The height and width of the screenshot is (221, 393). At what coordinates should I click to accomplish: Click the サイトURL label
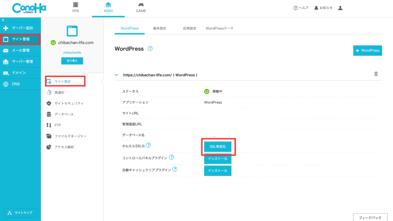(130, 113)
